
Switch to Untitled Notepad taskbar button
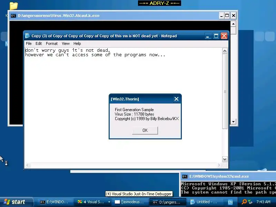(x=204, y=202)
